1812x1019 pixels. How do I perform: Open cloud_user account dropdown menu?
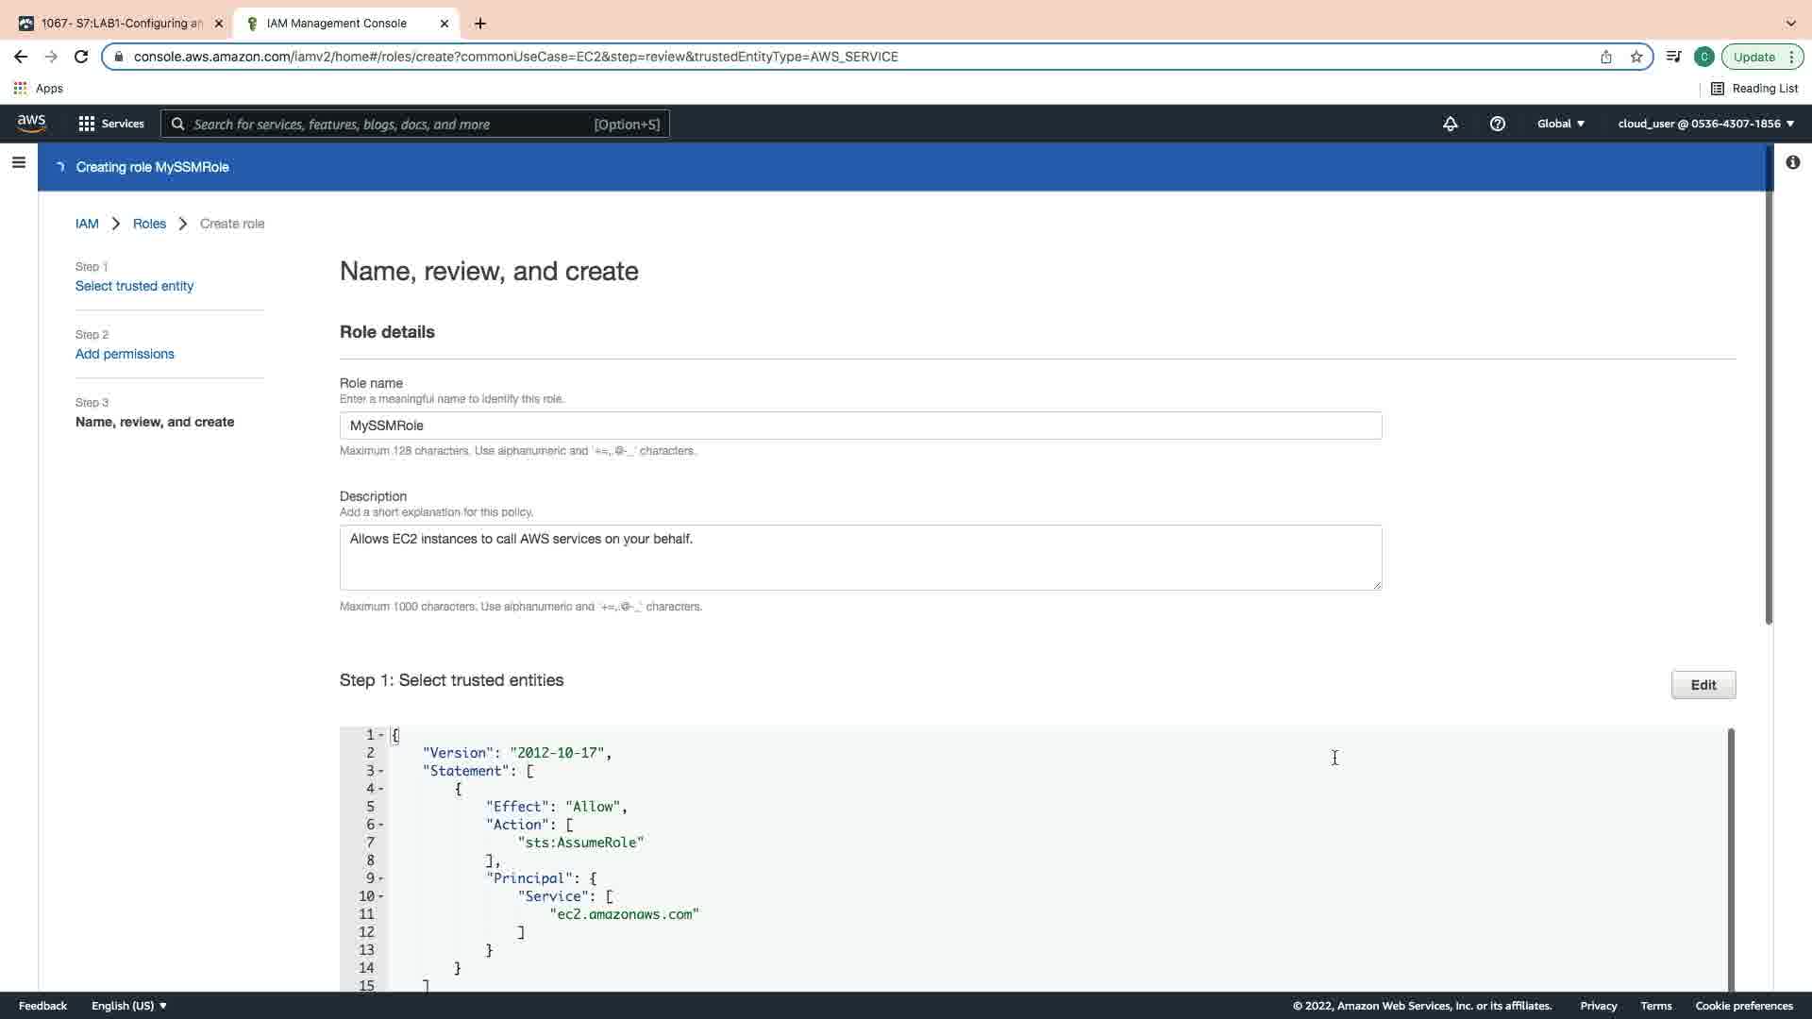(x=1705, y=124)
